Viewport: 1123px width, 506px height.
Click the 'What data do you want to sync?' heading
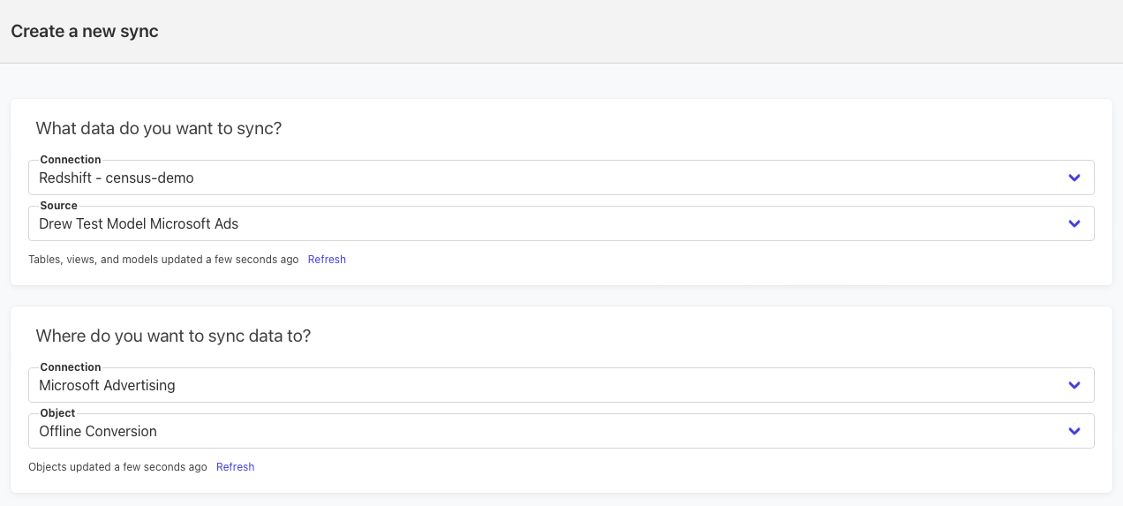[159, 128]
